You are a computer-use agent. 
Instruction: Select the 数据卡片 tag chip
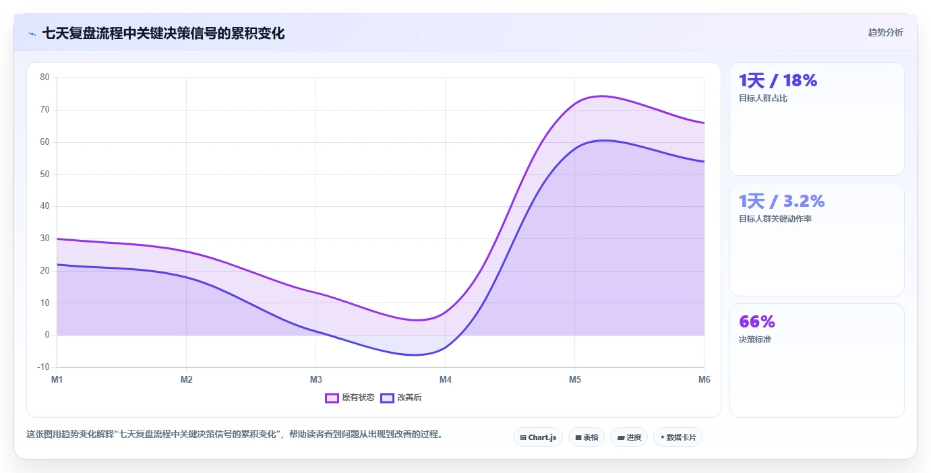pos(678,437)
